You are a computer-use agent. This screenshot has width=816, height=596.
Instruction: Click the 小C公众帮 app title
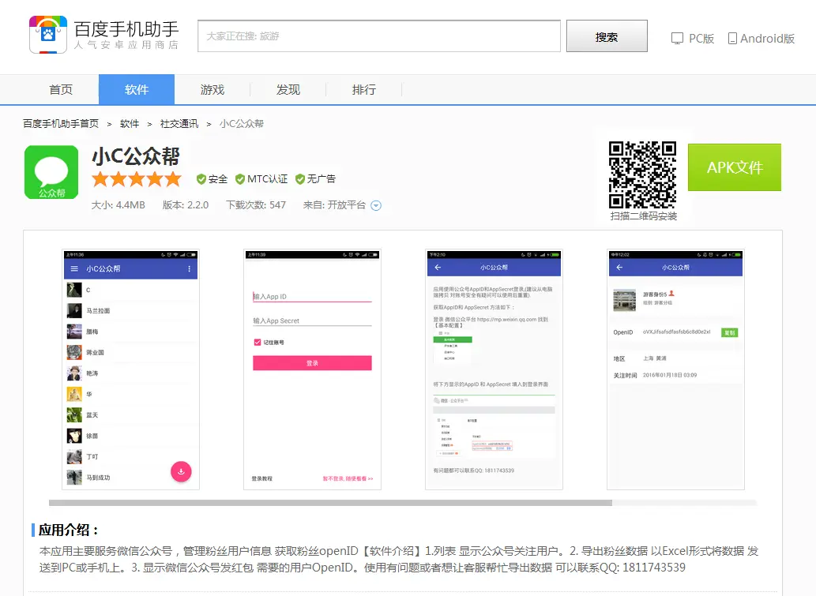click(136, 156)
